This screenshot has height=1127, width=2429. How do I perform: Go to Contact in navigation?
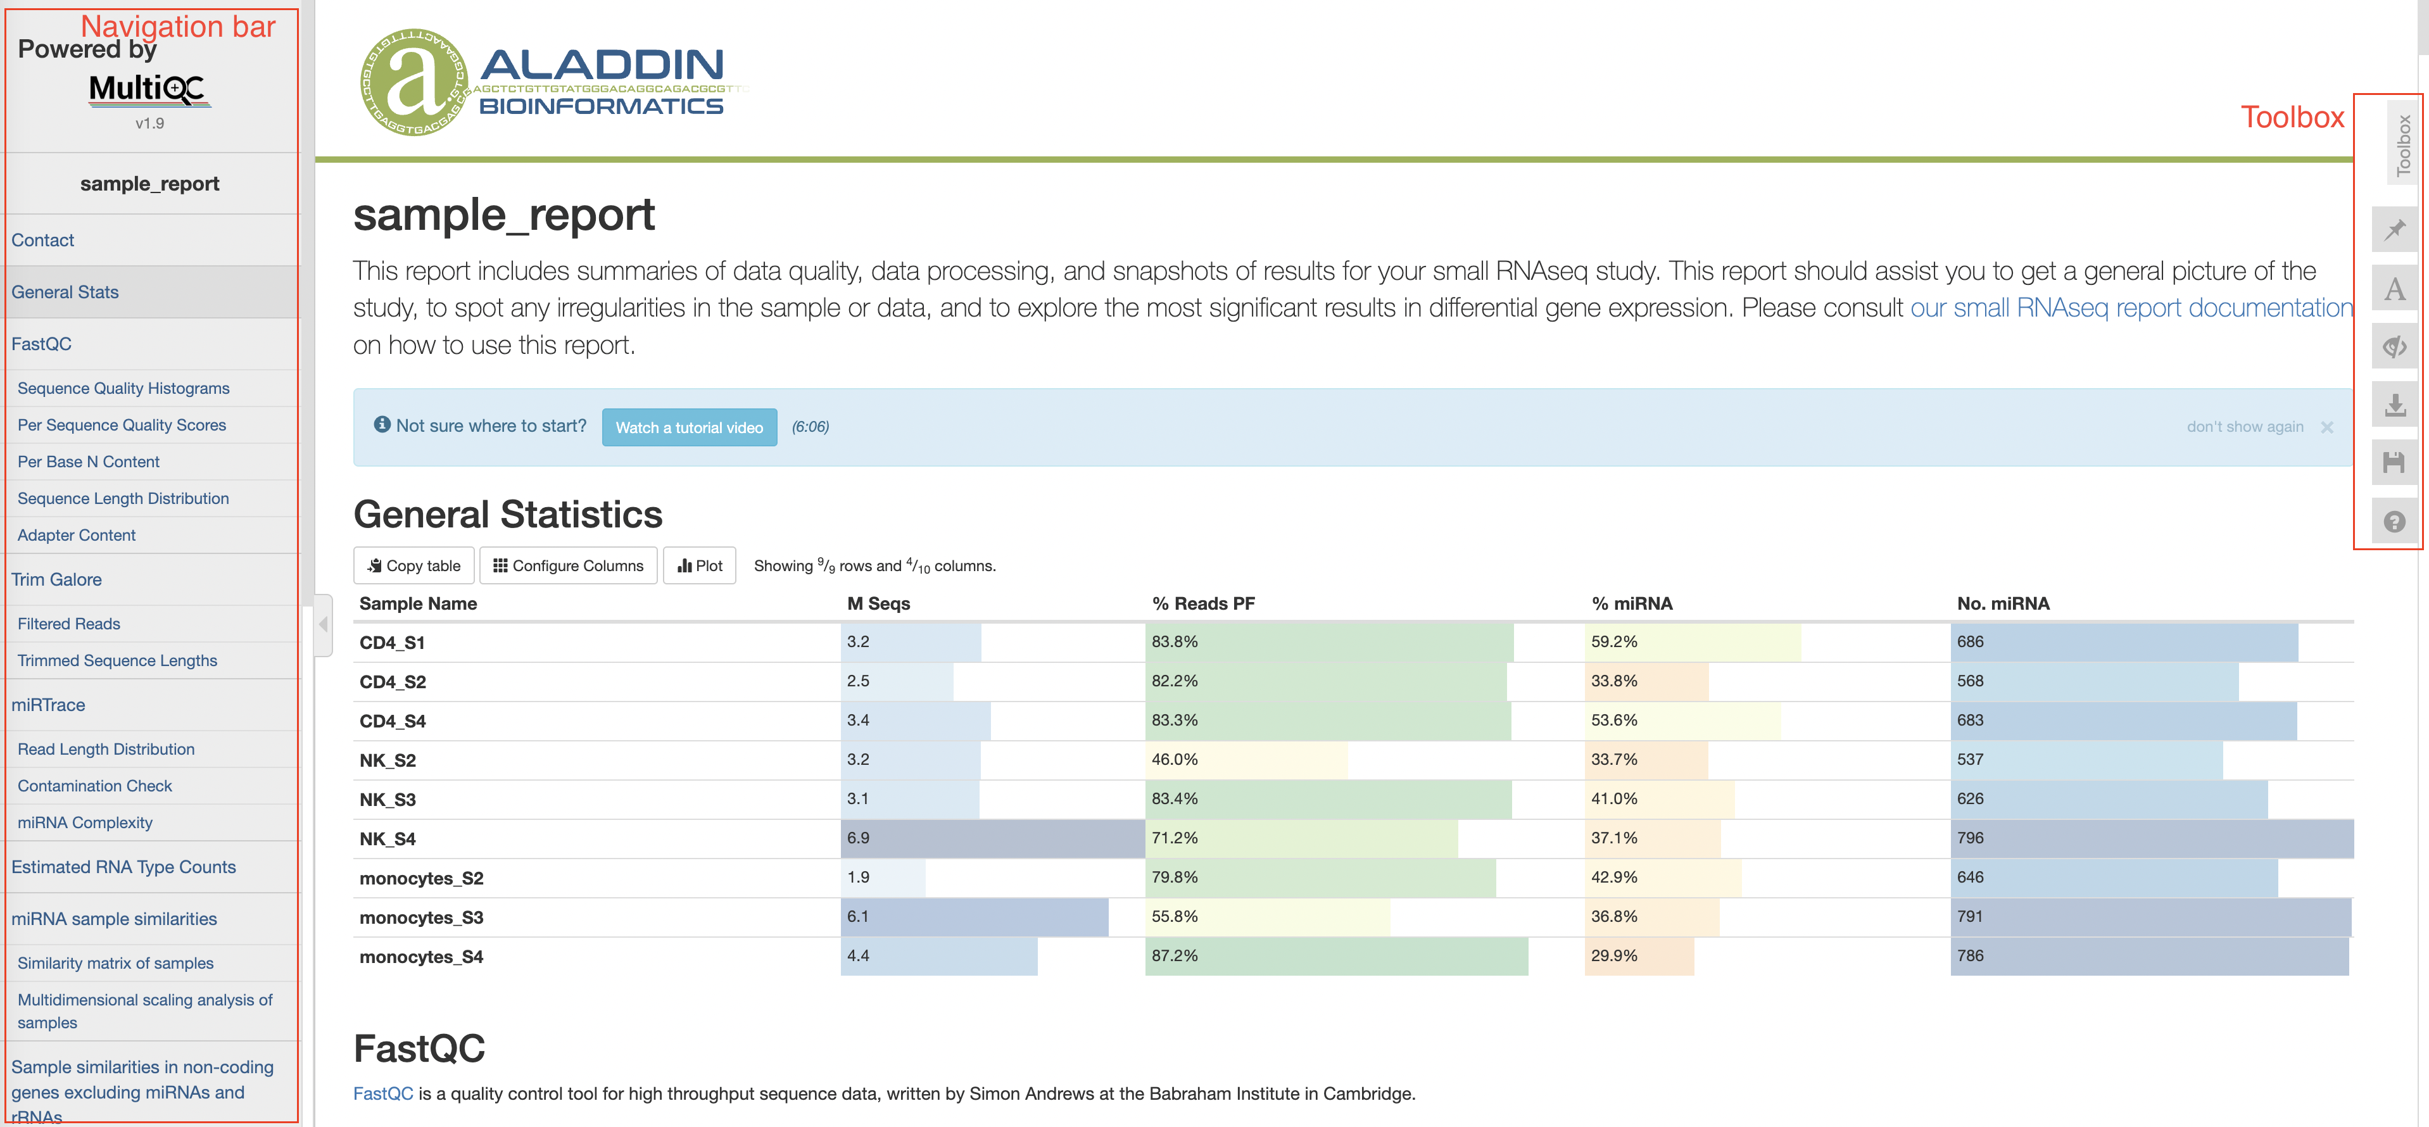click(x=42, y=241)
